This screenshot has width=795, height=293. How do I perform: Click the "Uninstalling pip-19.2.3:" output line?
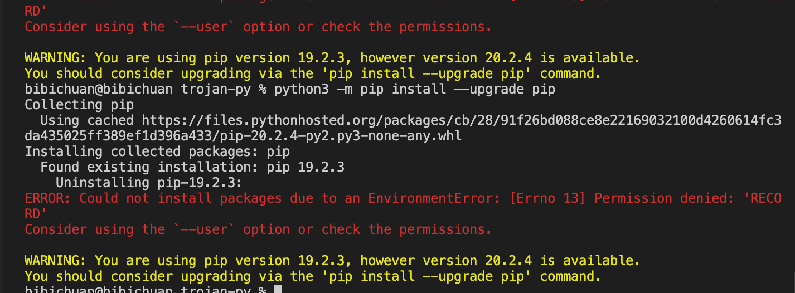[x=149, y=183]
